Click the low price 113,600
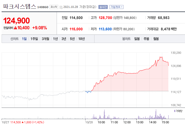The height and width of the screenshot is (127, 185). coord(105,29)
